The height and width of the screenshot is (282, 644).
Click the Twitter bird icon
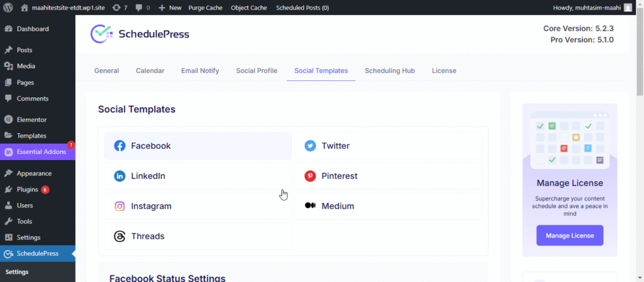click(x=310, y=146)
